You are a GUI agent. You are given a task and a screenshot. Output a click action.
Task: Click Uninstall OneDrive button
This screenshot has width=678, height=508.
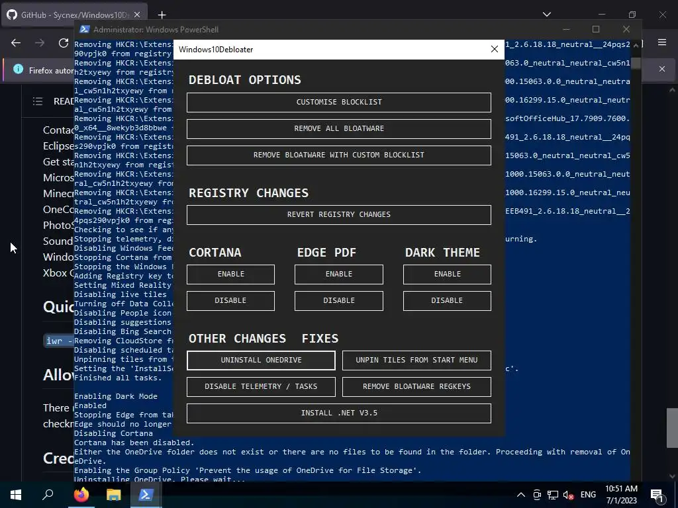(x=261, y=360)
